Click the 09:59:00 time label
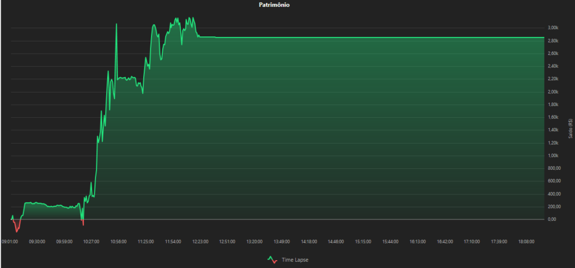This screenshot has width=575, height=268. (64, 242)
